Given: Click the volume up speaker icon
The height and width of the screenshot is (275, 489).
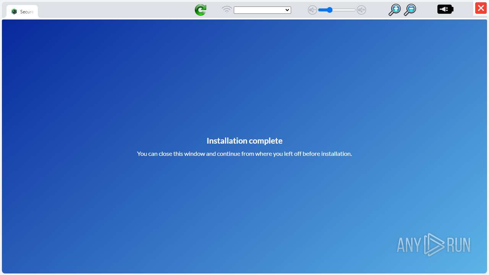Looking at the screenshot, I should coord(361,10).
